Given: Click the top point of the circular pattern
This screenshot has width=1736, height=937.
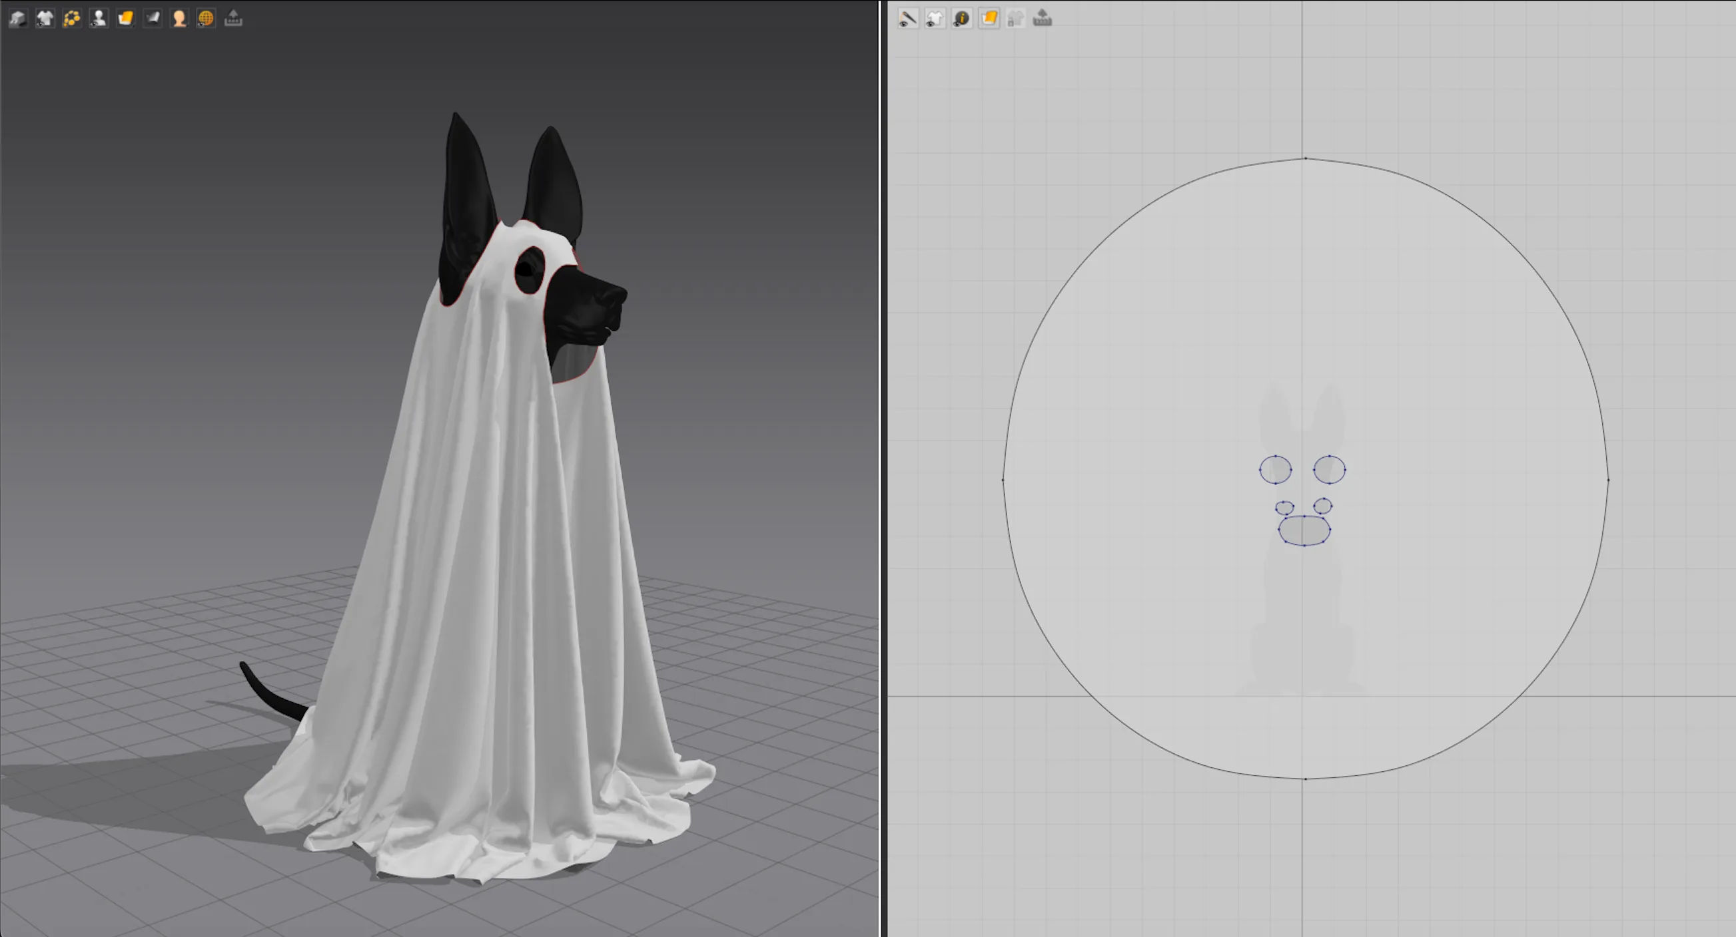Looking at the screenshot, I should (x=1306, y=158).
